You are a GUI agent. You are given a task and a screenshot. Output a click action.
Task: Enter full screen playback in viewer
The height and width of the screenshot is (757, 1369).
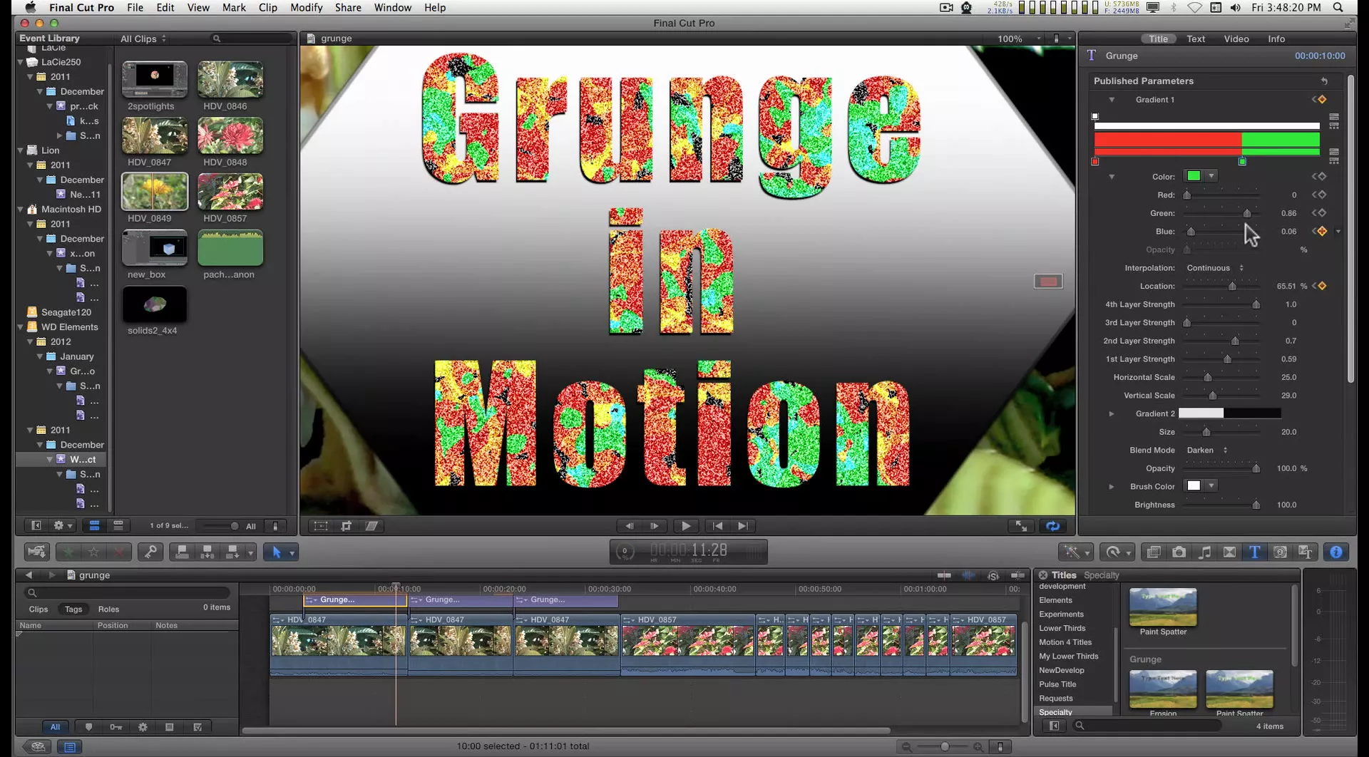[x=1022, y=526]
